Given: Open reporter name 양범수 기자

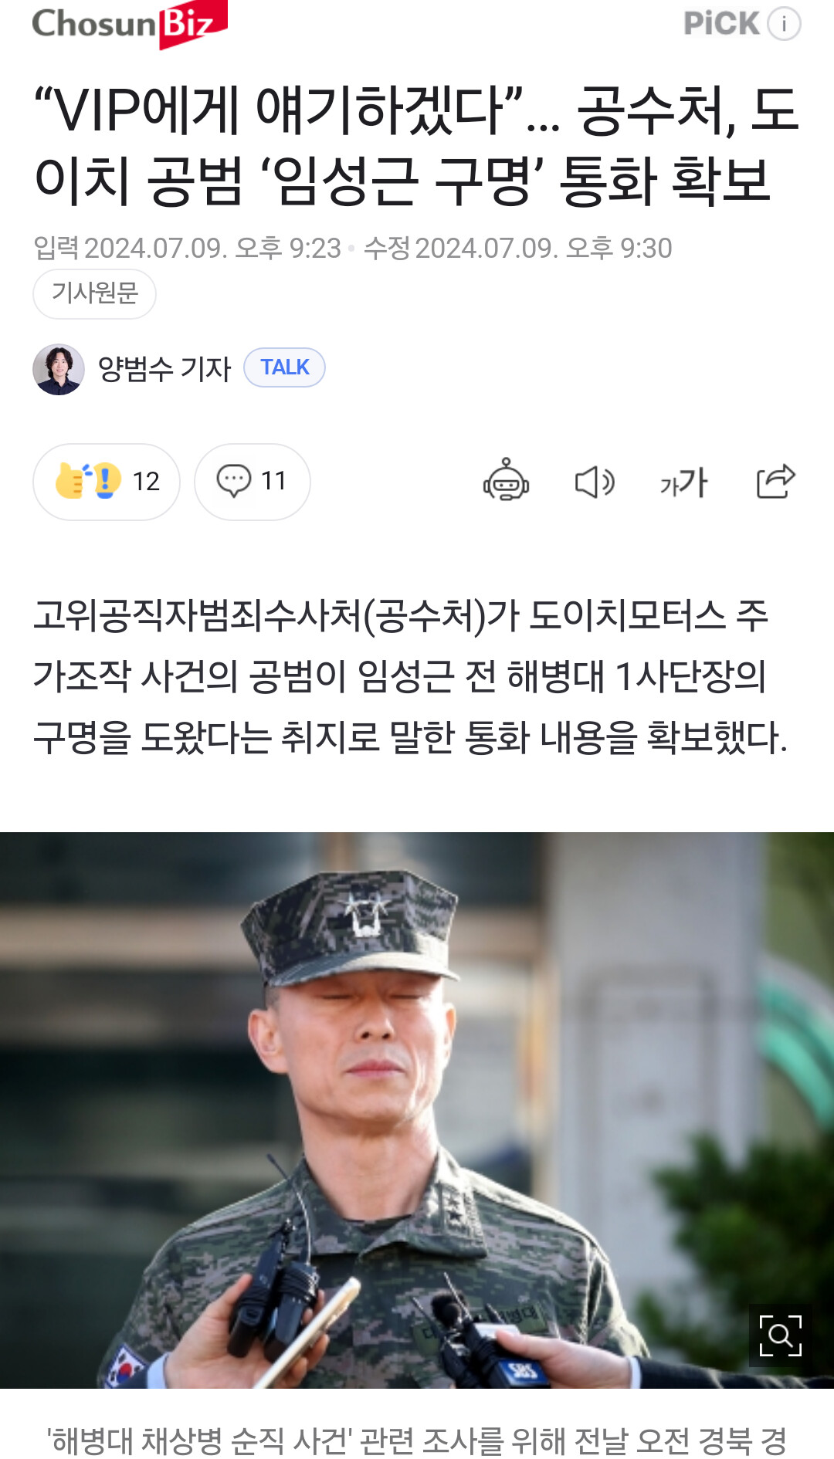Looking at the screenshot, I should [164, 369].
